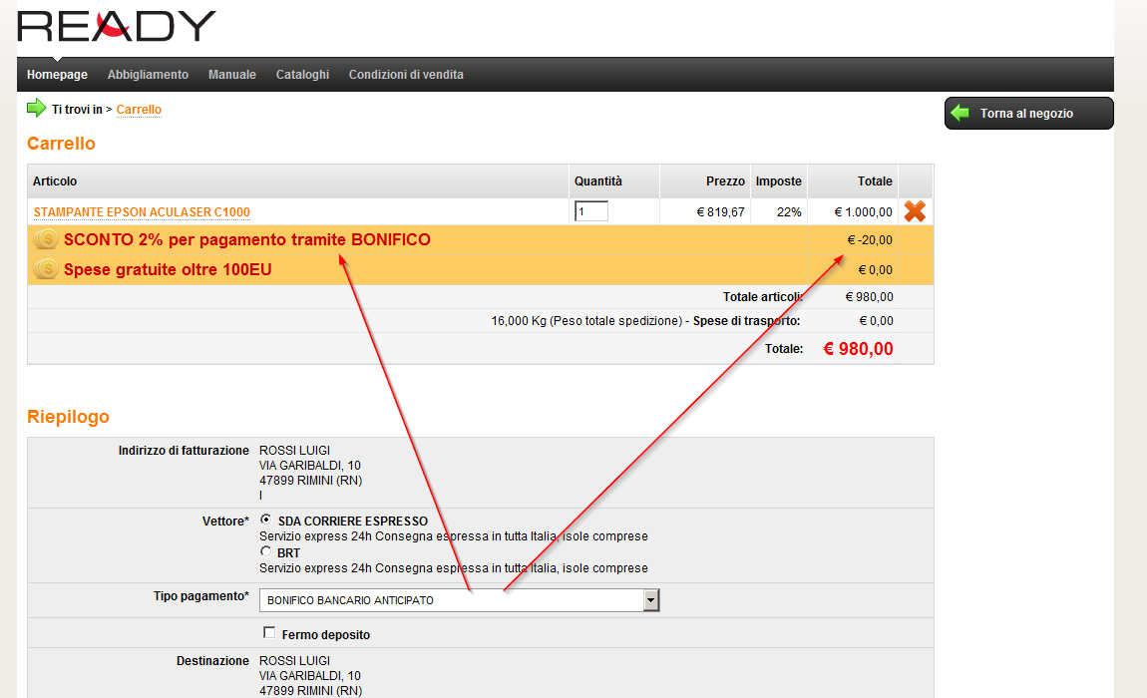This screenshot has width=1147, height=698.
Task: Click the Tipo pagamento* label
Action: tap(201, 596)
